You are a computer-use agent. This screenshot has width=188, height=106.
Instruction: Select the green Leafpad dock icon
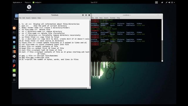pos(14,70)
